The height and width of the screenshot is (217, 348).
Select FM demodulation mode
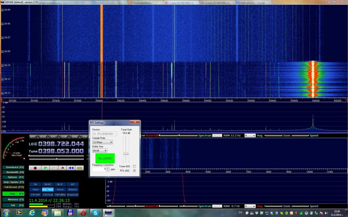tap(54, 137)
